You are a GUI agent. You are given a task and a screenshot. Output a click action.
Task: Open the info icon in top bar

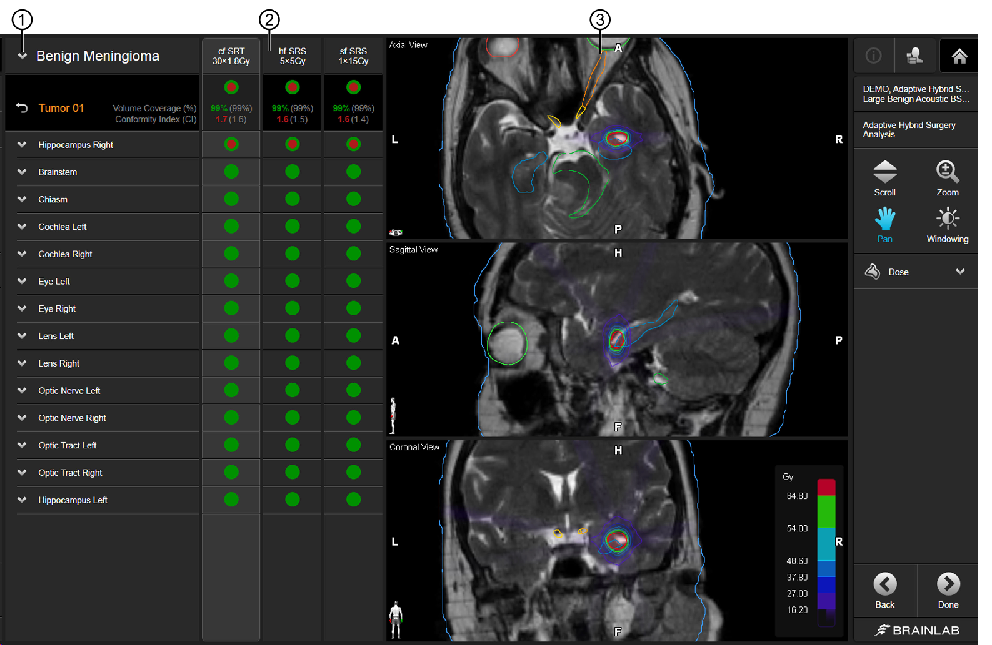pos(873,56)
